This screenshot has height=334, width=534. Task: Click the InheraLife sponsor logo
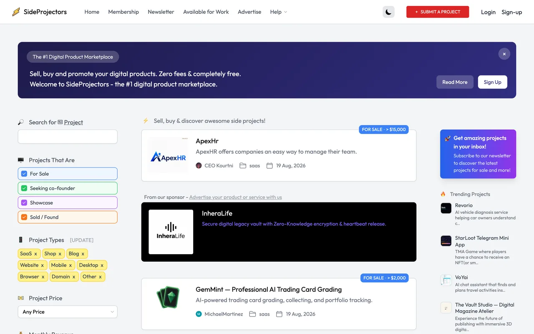click(171, 232)
